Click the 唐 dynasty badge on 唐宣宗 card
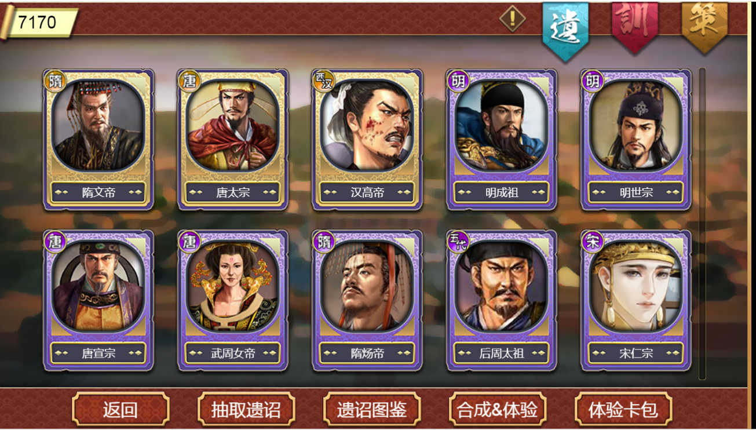 (x=55, y=241)
